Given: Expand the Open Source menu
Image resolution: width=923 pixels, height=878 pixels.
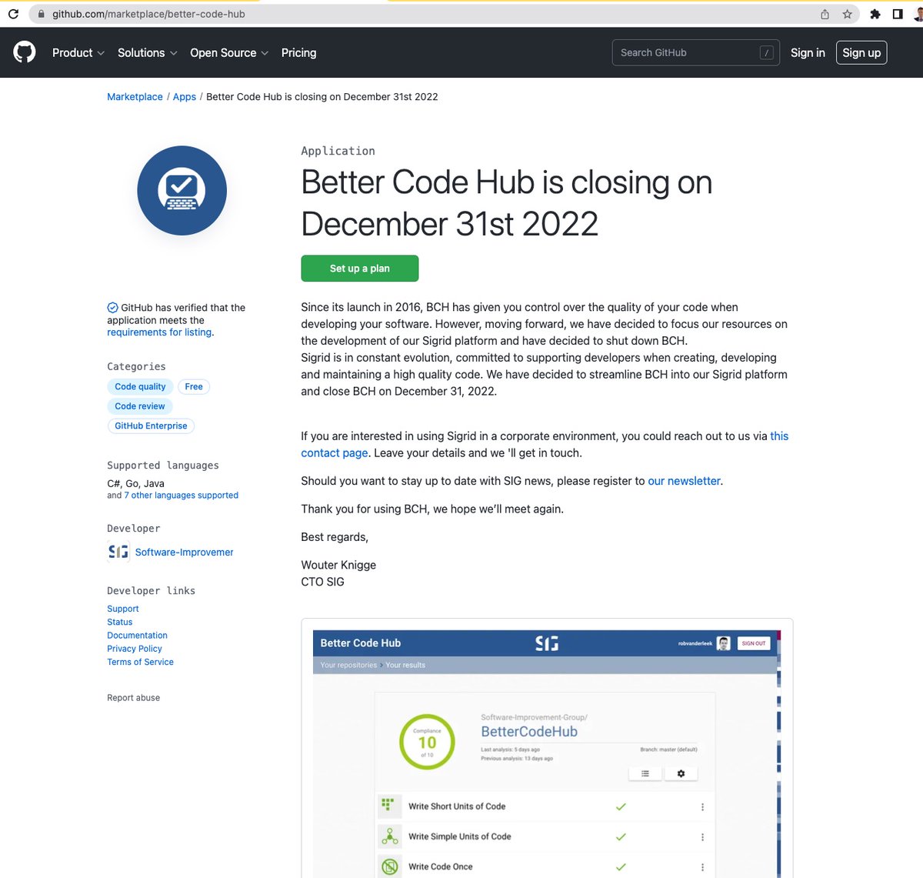Looking at the screenshot, I should (229, 52).
